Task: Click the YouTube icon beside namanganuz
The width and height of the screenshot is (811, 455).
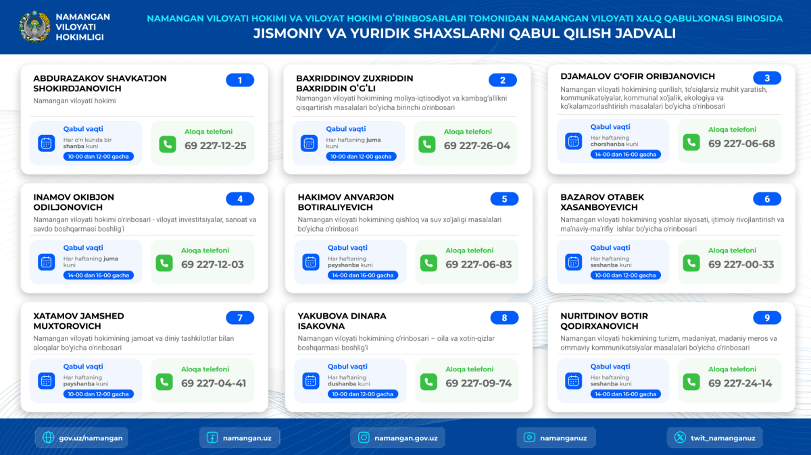Action: (530, 437)
